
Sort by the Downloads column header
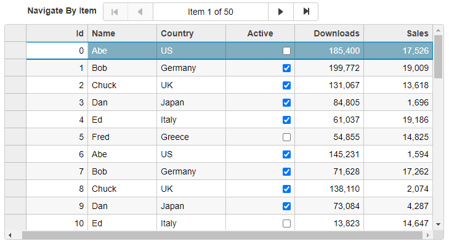[x=330, y=33]
